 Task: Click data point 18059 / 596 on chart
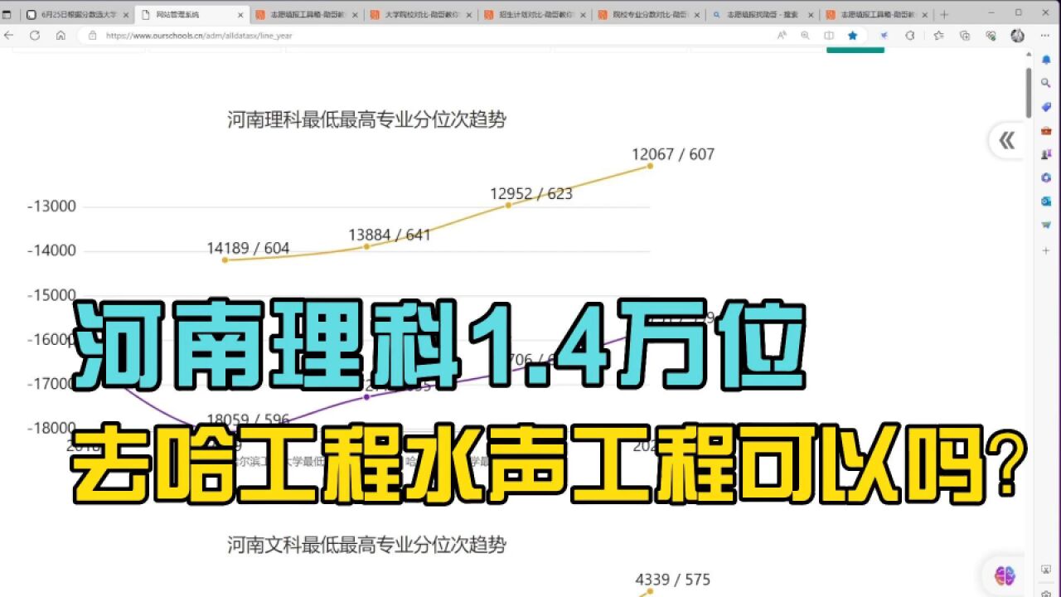(x=248, y=420)
